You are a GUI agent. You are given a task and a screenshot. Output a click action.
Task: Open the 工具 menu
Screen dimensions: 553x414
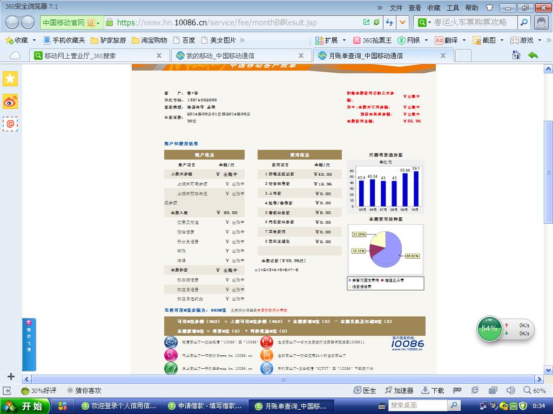(x=453, y=8)
